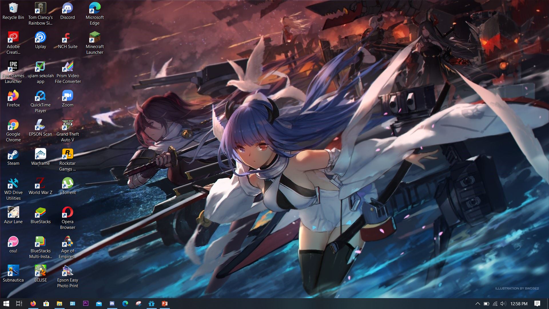Select the BlueStacks Multi-Instance Manager shortcut

[40, 247]
